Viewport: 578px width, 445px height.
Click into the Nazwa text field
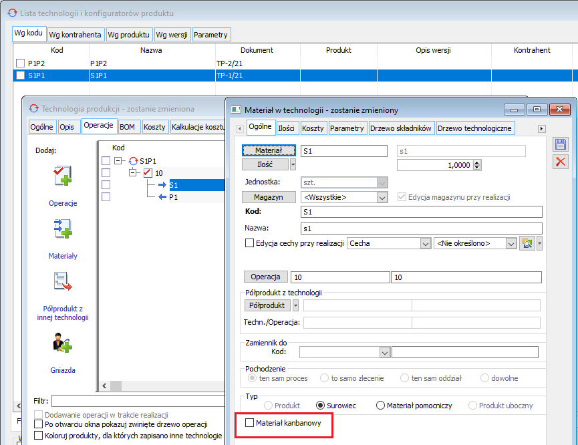point(421,229)
